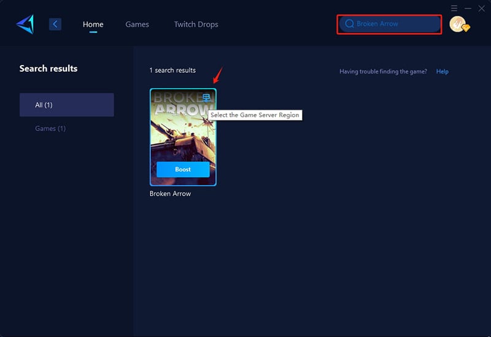Open the user profile avatar
The width and height of the screenshot is (491, 337).
coord(458,25)
